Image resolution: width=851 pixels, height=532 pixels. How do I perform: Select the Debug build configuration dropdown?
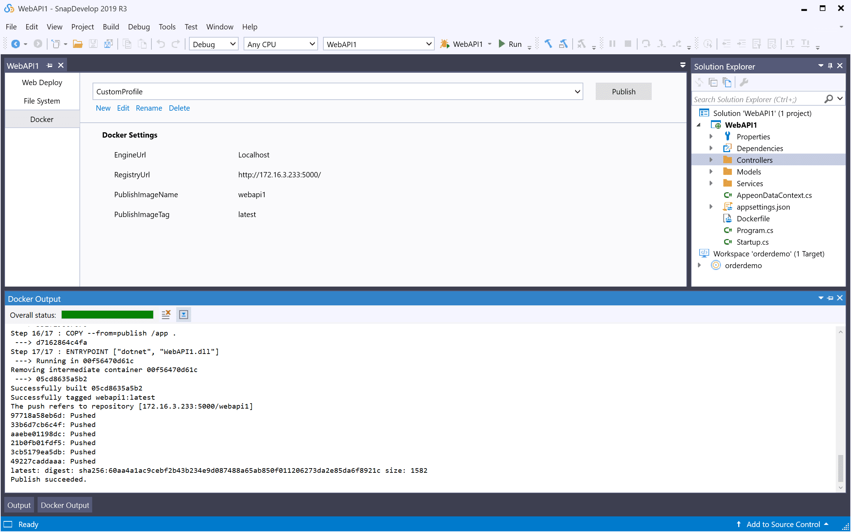[x=213, y=44]
